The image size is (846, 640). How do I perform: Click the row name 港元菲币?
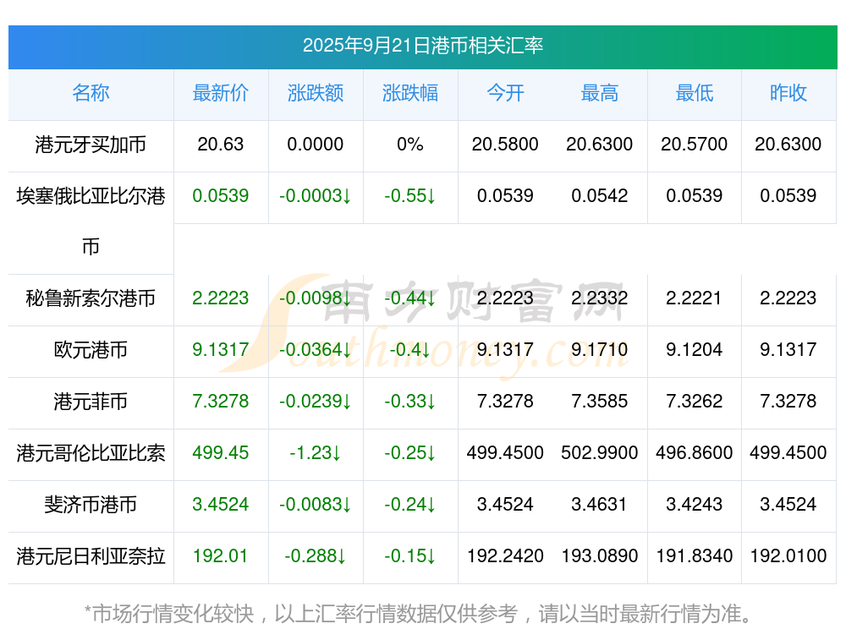(91, 402)
